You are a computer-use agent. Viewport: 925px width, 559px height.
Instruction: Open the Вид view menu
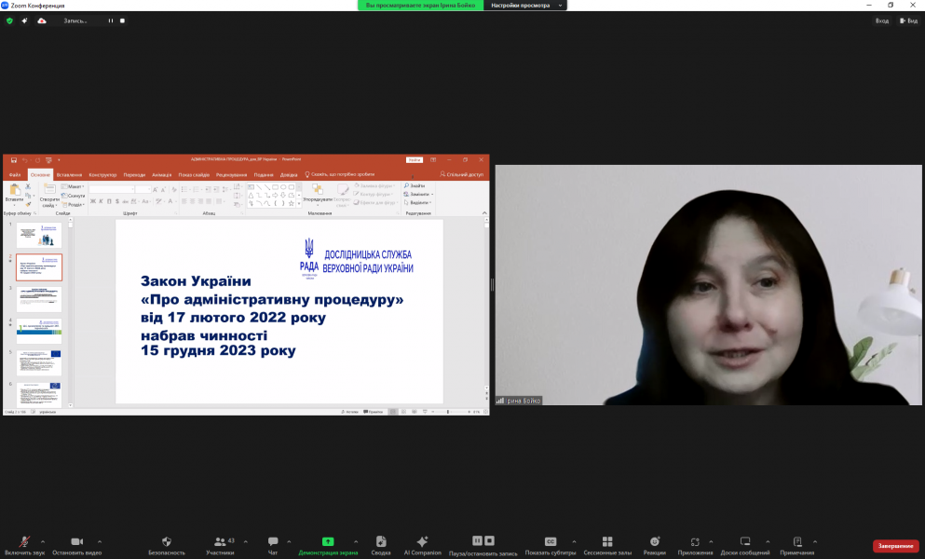(907, 20)
